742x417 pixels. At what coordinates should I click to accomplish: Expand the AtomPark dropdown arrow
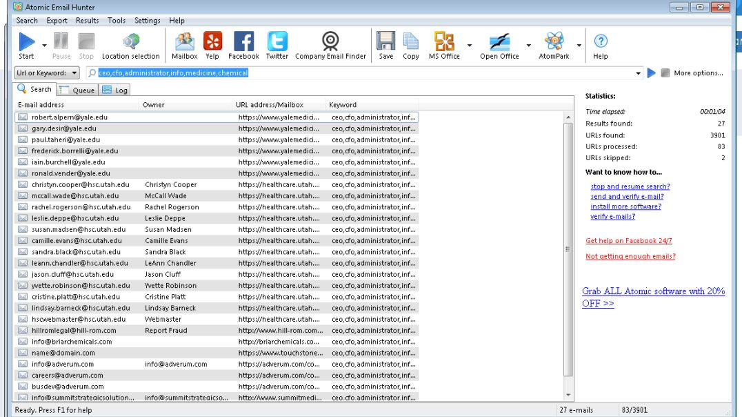click(579, 46)
